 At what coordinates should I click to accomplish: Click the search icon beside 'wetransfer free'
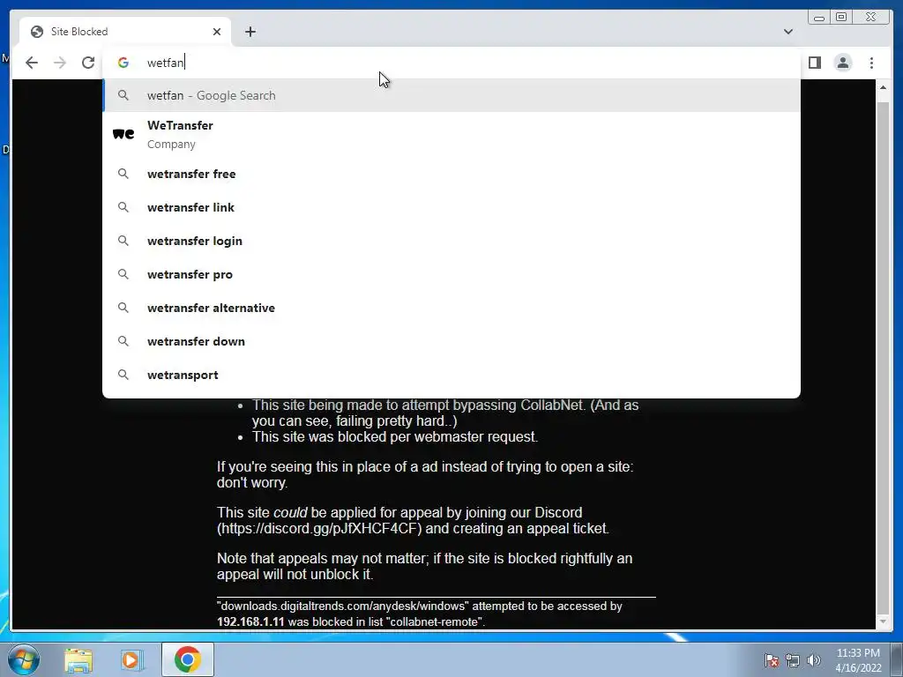(x=123, y=174)
